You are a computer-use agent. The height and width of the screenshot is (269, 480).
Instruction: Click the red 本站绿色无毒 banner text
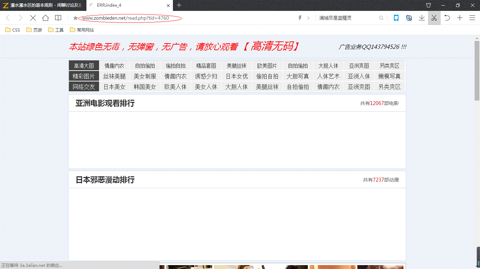click(184, 46)
